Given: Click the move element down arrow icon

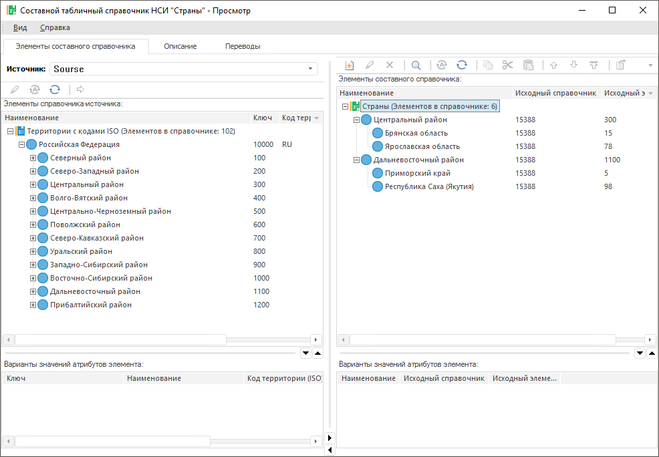Looking at the screenshot, I should point(573,65).
